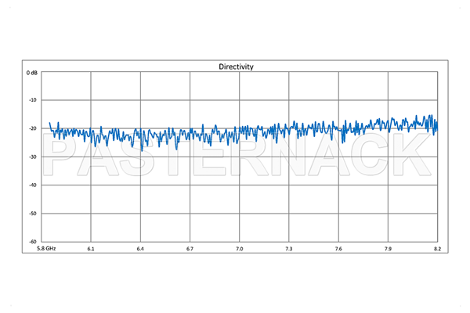Select the 6.1 x-axis tick label

(x=91, y=249)
